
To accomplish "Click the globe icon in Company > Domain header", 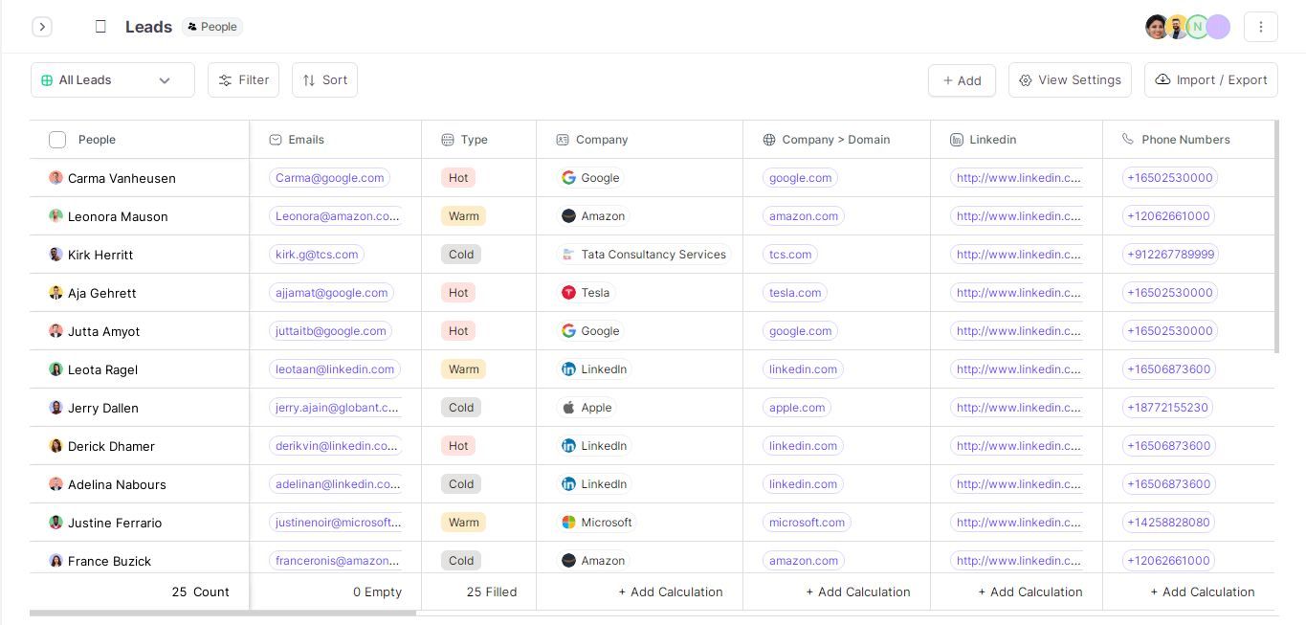I will [769, 140].
